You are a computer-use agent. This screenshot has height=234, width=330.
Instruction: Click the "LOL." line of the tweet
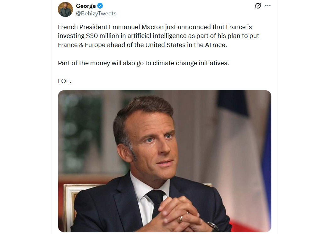tap(65, 81)
